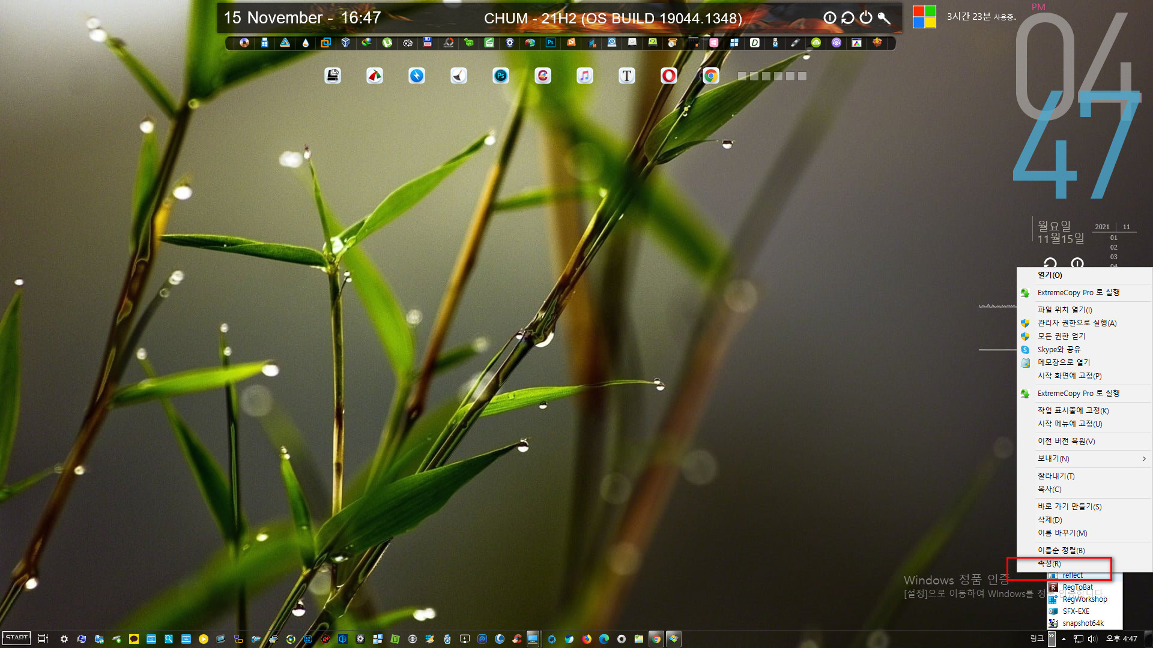The image size is (1153, 648).
Task: Open Task View on the taskbar
Action: [43, 639]
